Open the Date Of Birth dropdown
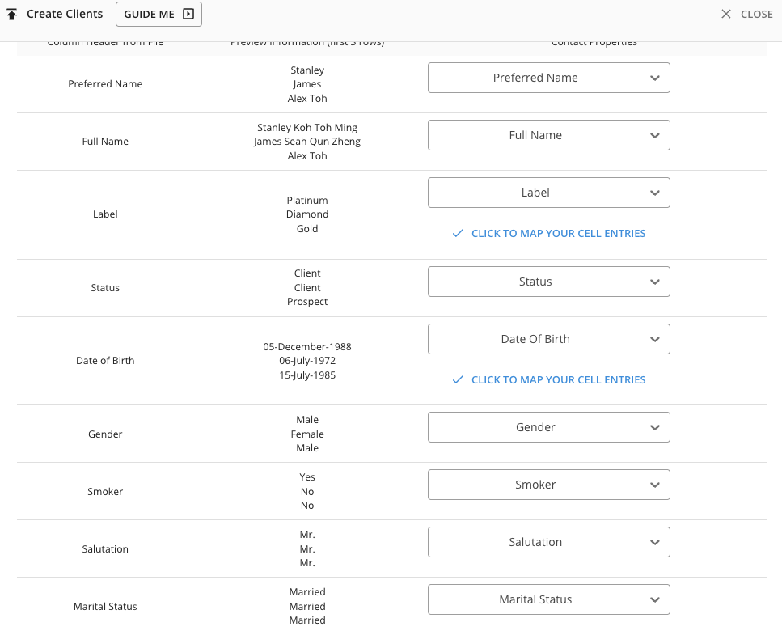The width and height of the screenshot is (782, 631). 548,339
